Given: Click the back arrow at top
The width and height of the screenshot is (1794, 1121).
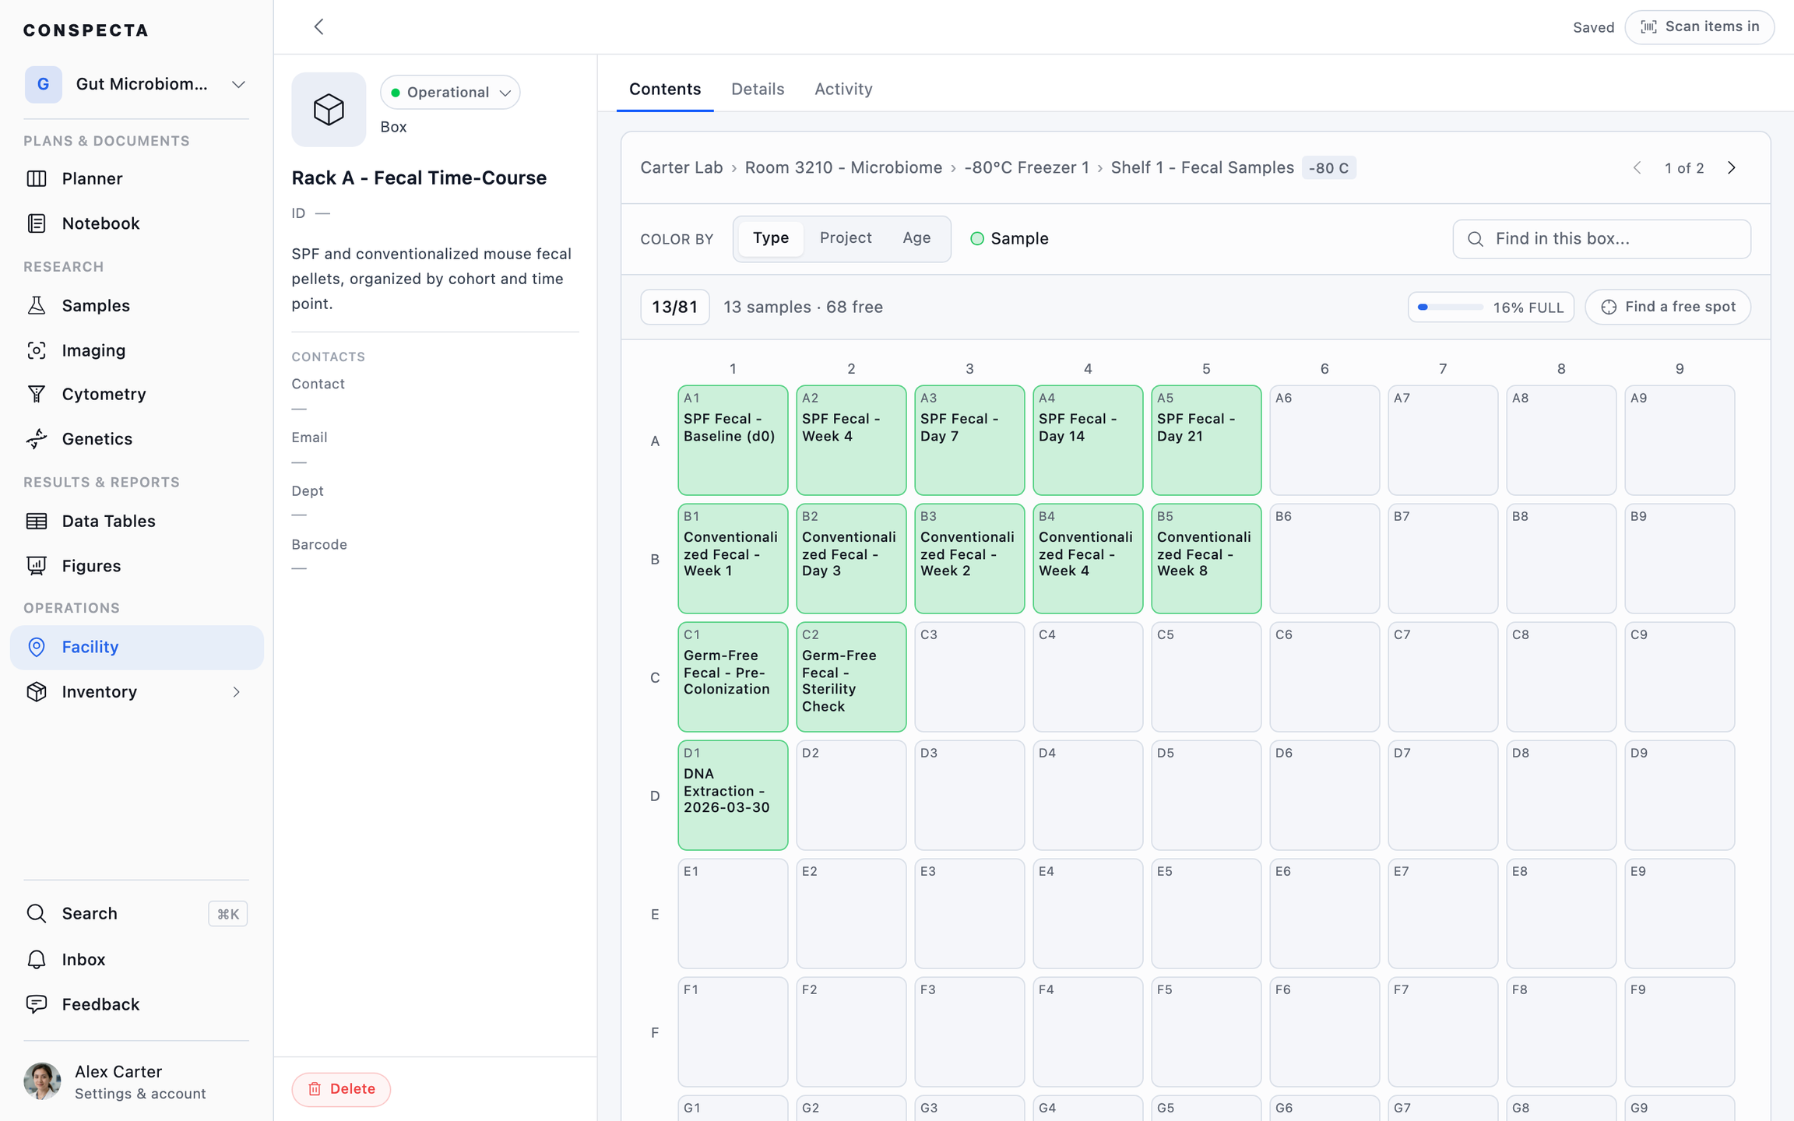Looking at the screenshot, I should (318, 26).
